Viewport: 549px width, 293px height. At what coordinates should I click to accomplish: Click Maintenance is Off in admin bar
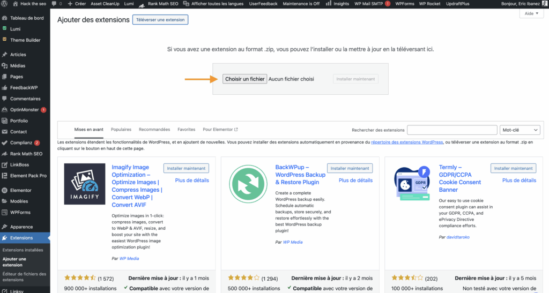[301, 4]
